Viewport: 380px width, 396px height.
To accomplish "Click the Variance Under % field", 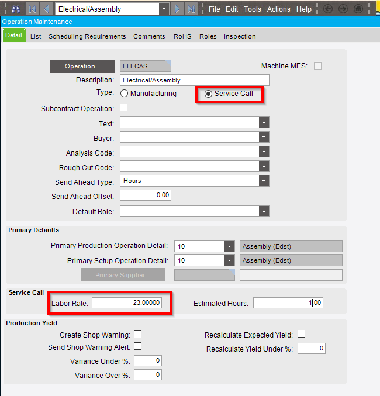I will (x=148, y=361).
